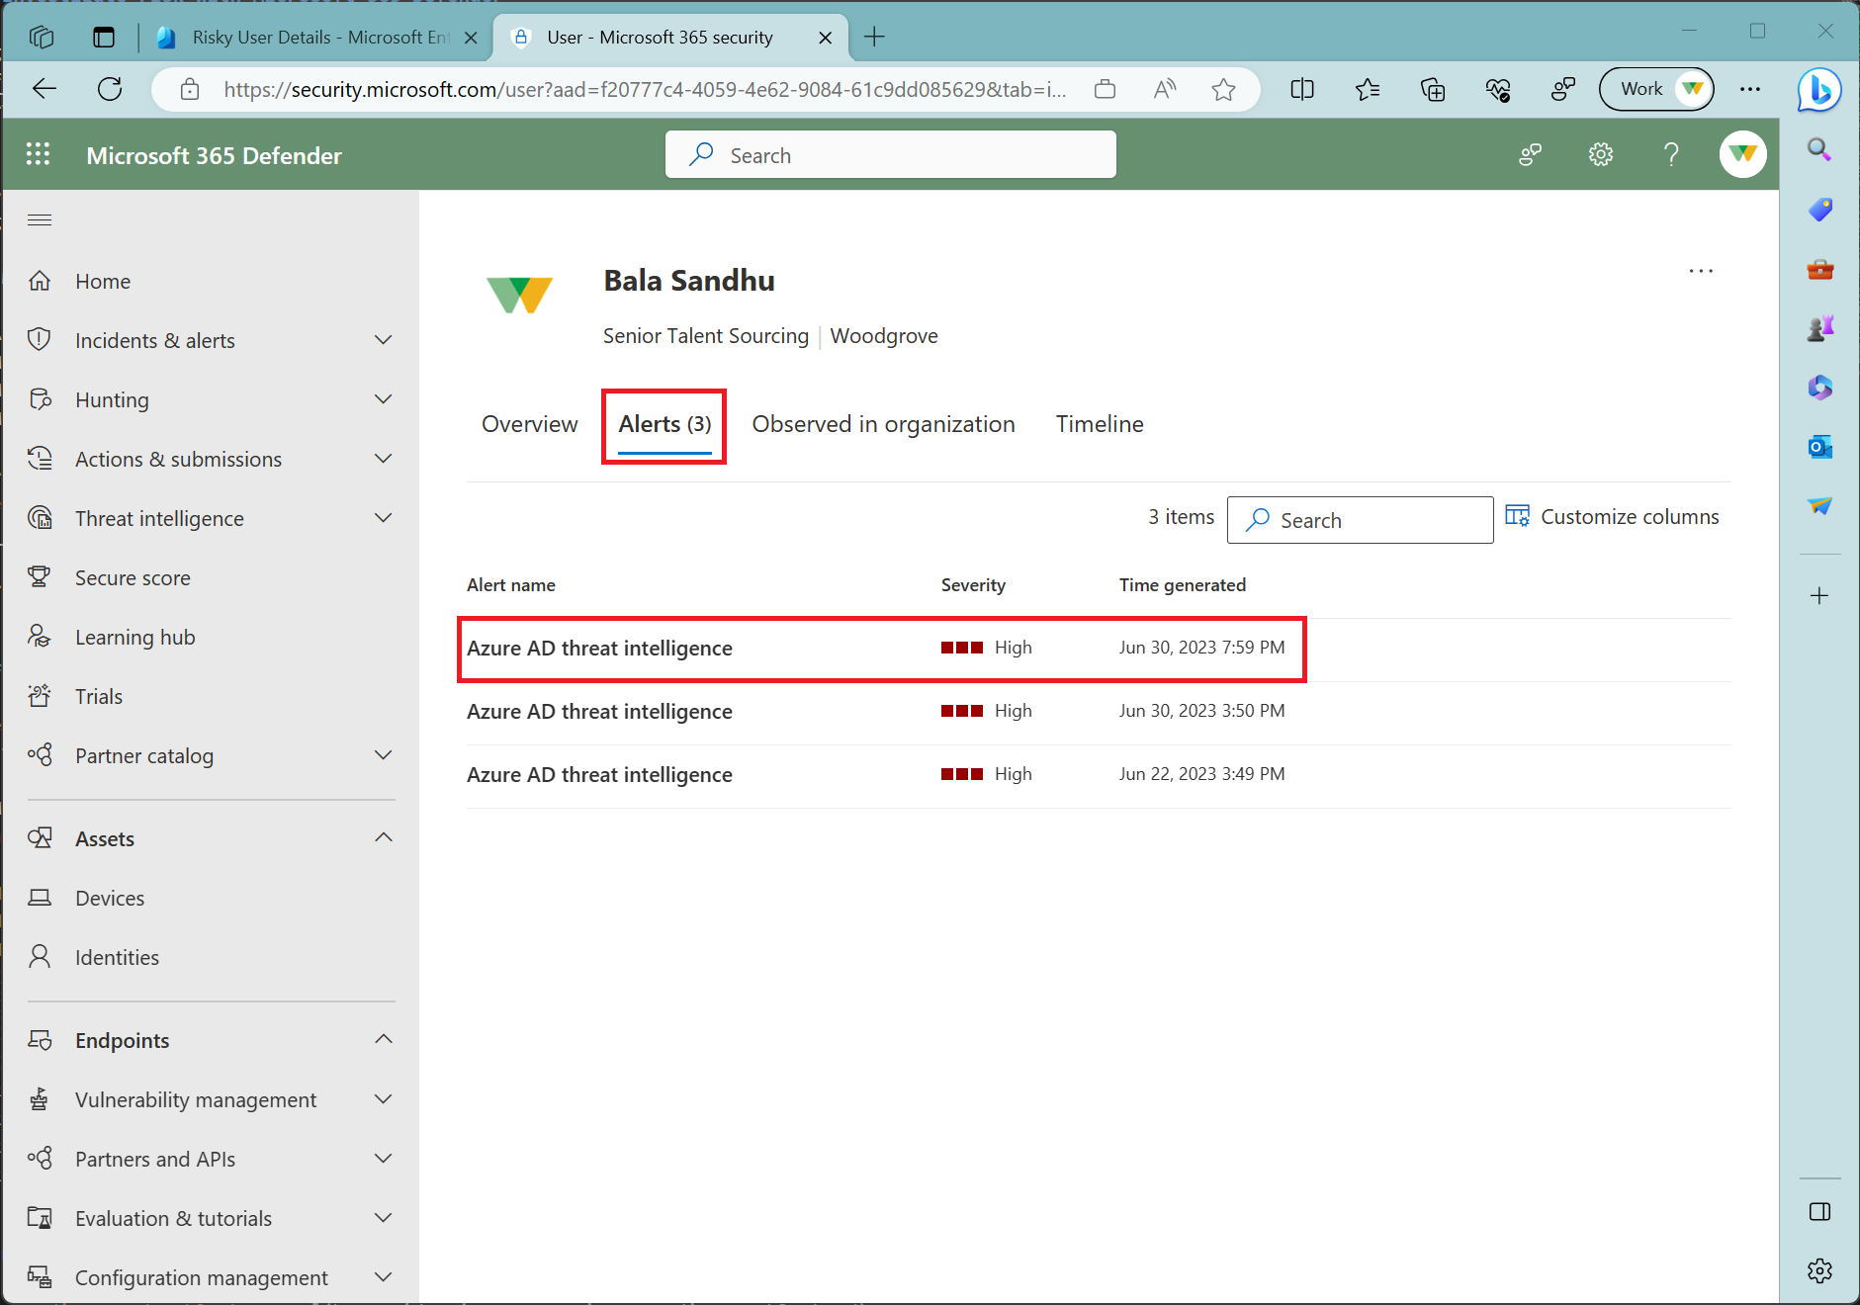The image size is (1860, 1305).
Task: Click the browser address bar
Action: [x=645, y=90]
